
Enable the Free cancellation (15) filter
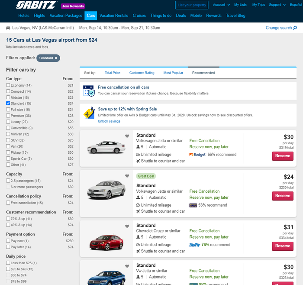tap(8, 203)
